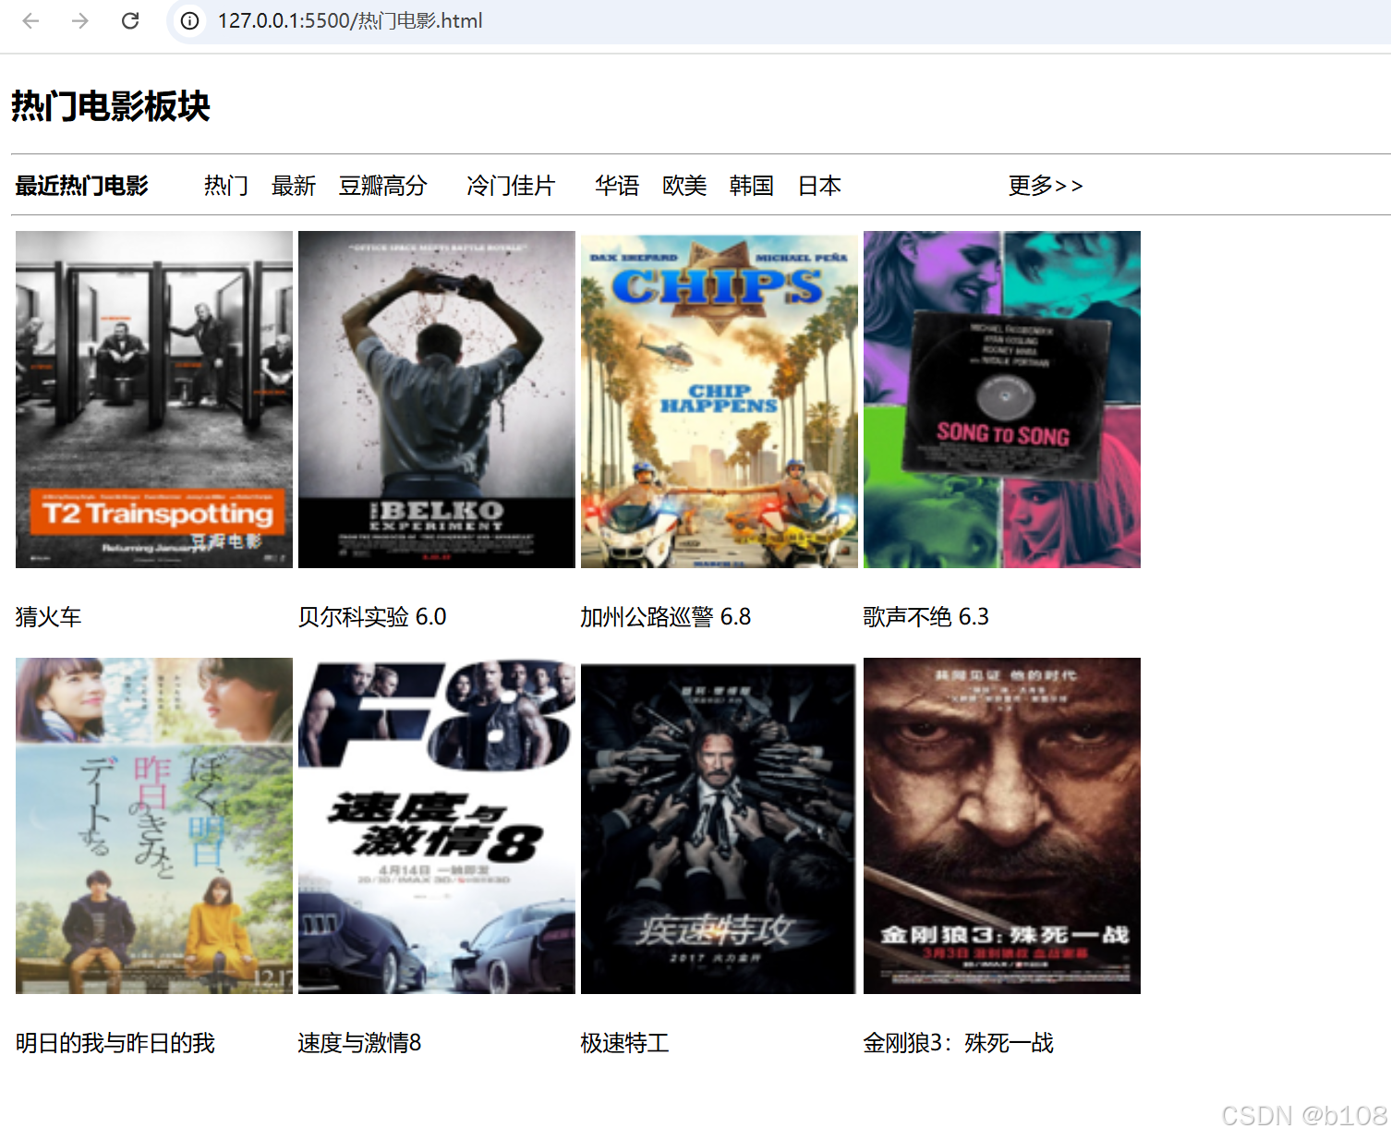Click the browser forward arrow

click(x=80, y=20)
